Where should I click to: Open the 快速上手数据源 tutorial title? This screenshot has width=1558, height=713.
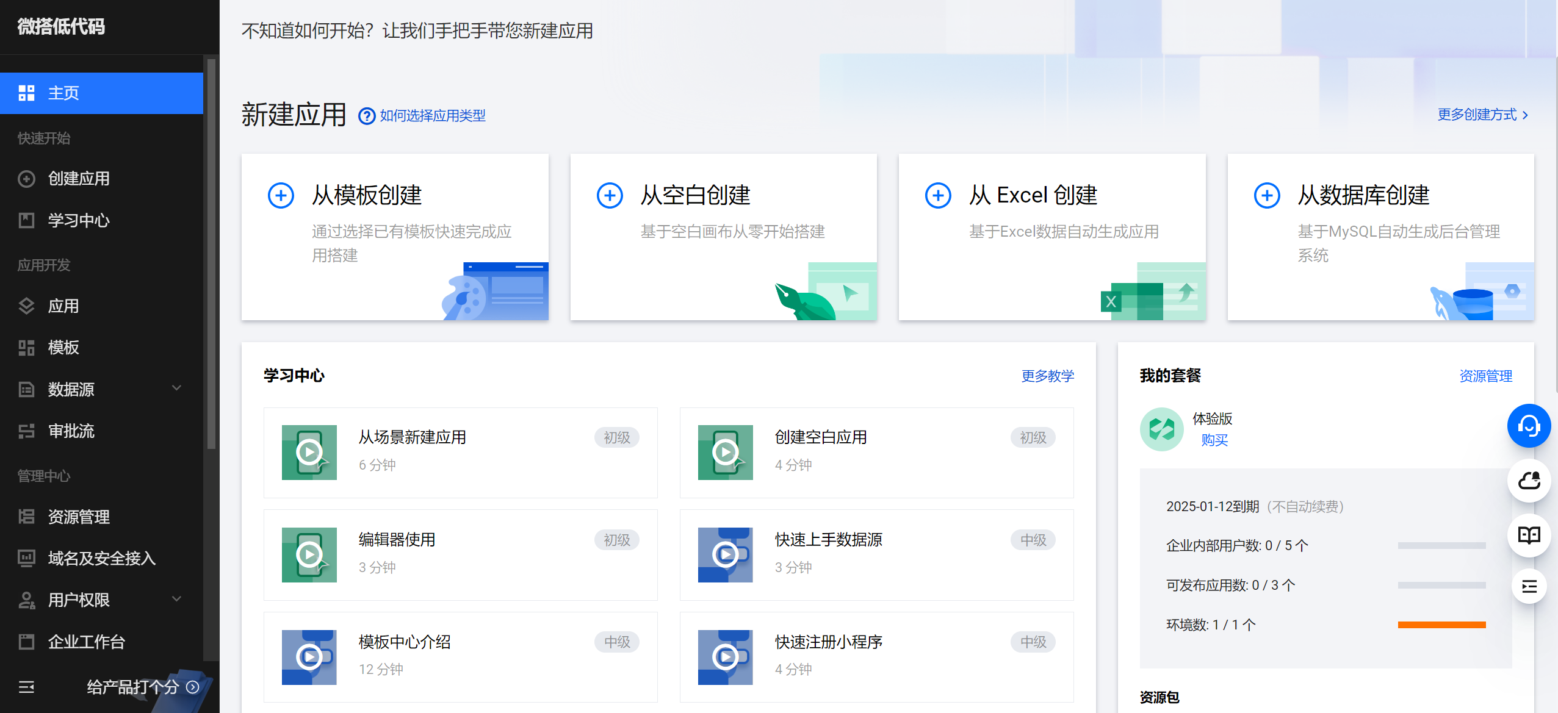click(829, 540)
